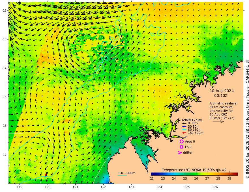Click the vertical IMOS copyright text
Screen dimensions: 249x192
point(247,119)
